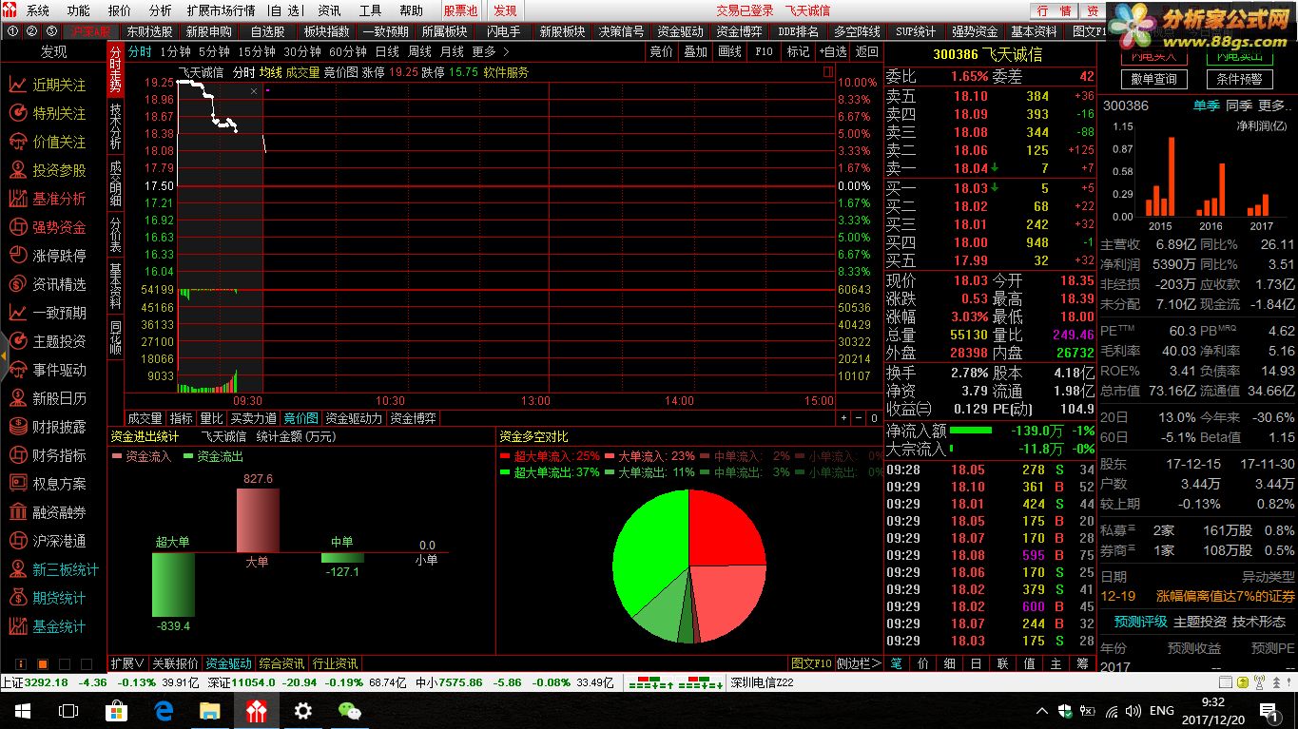Click the small red square chart icon
This screenshot has height=729, width=1298.
tap(827, 72)
